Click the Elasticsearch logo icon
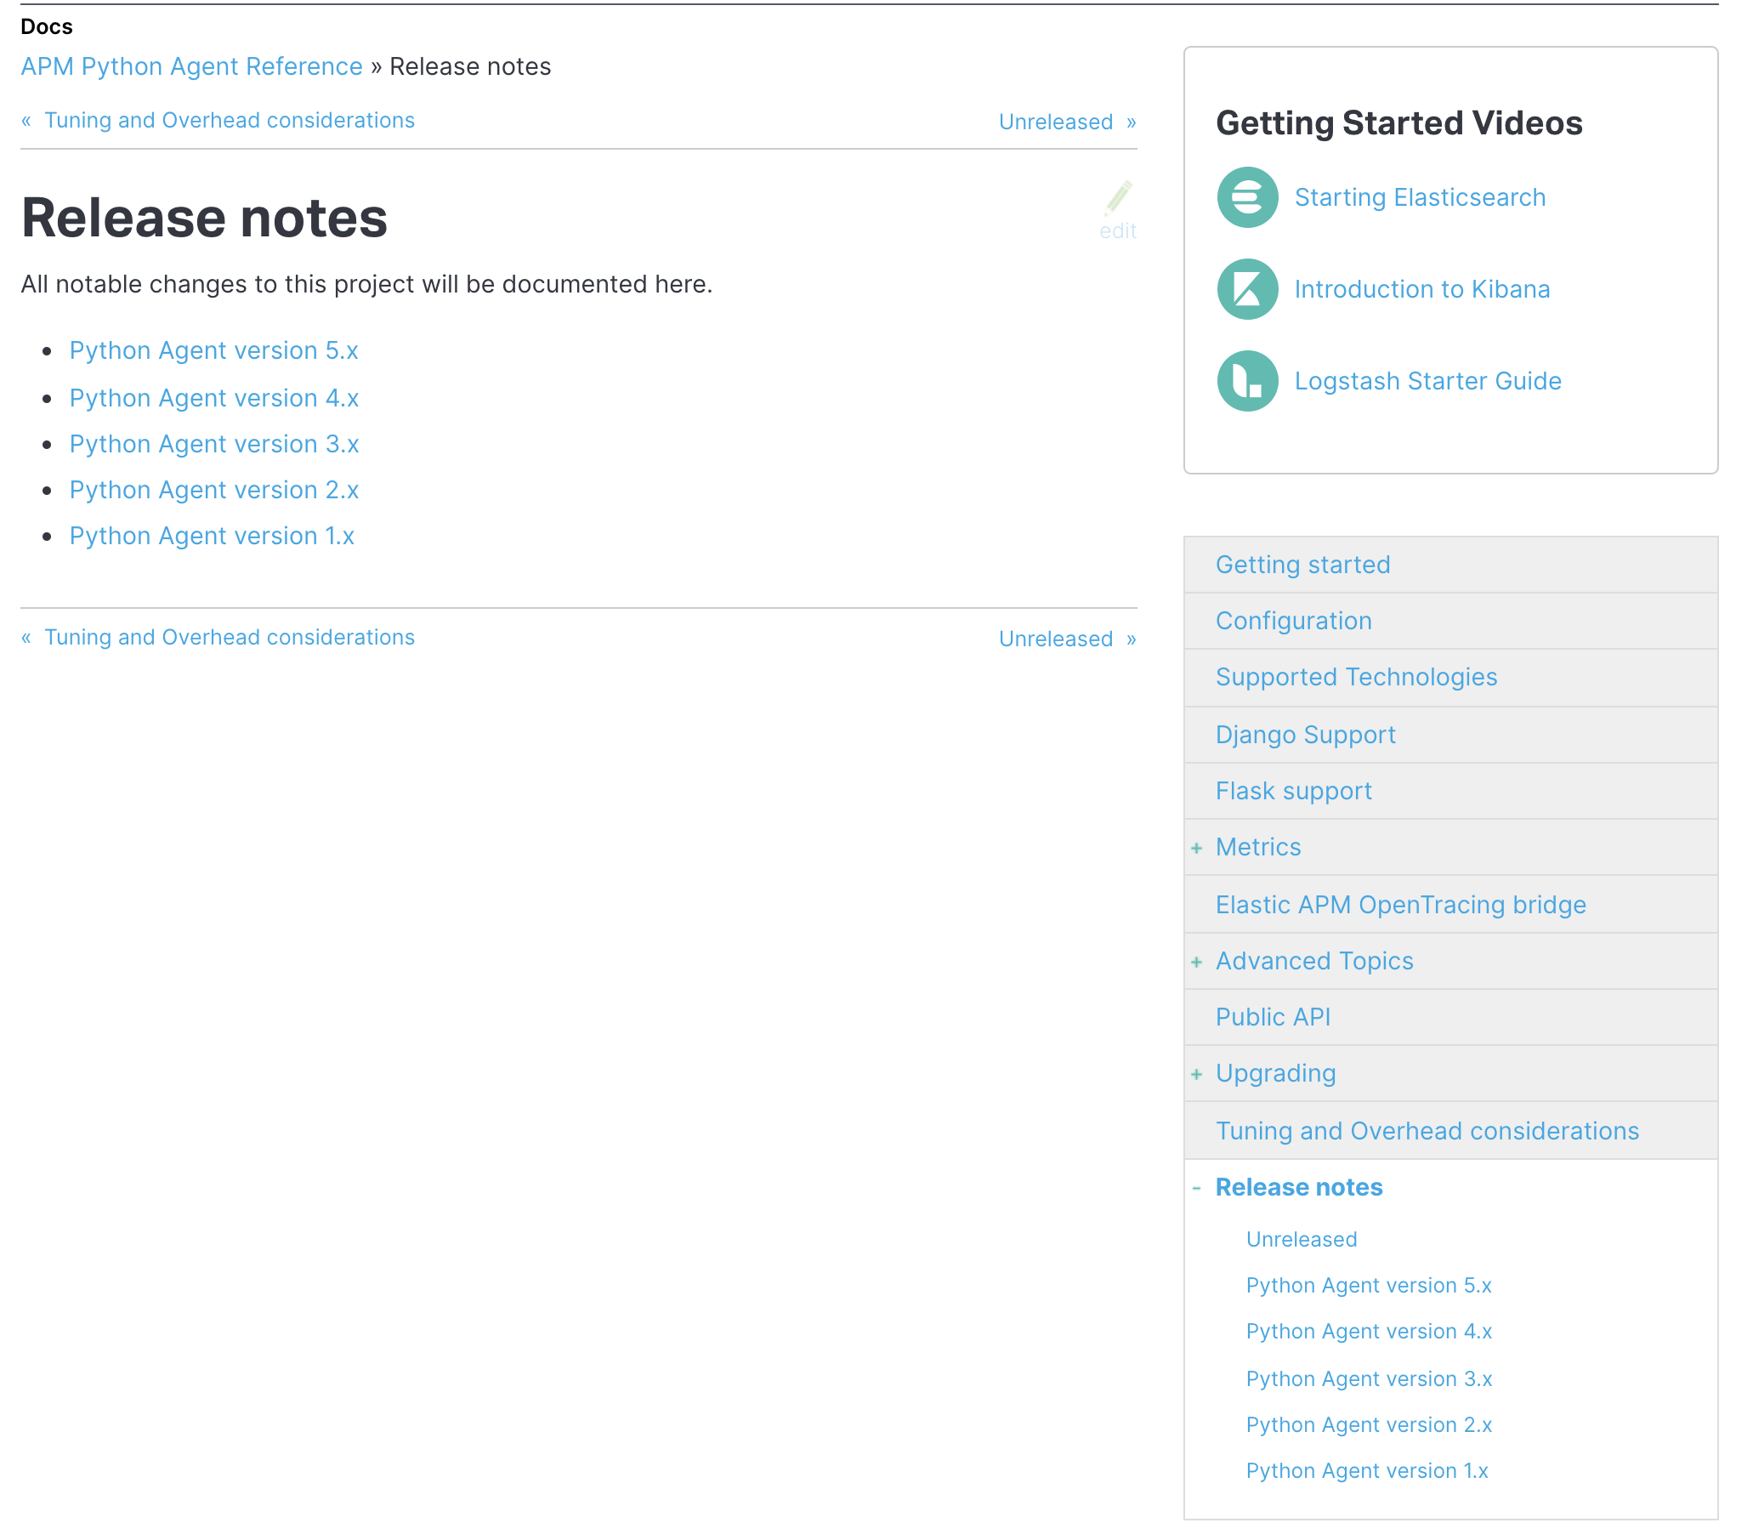Image resolution: width=1753 pixels, height=1534 pixels. click(x=1247, y=198)
